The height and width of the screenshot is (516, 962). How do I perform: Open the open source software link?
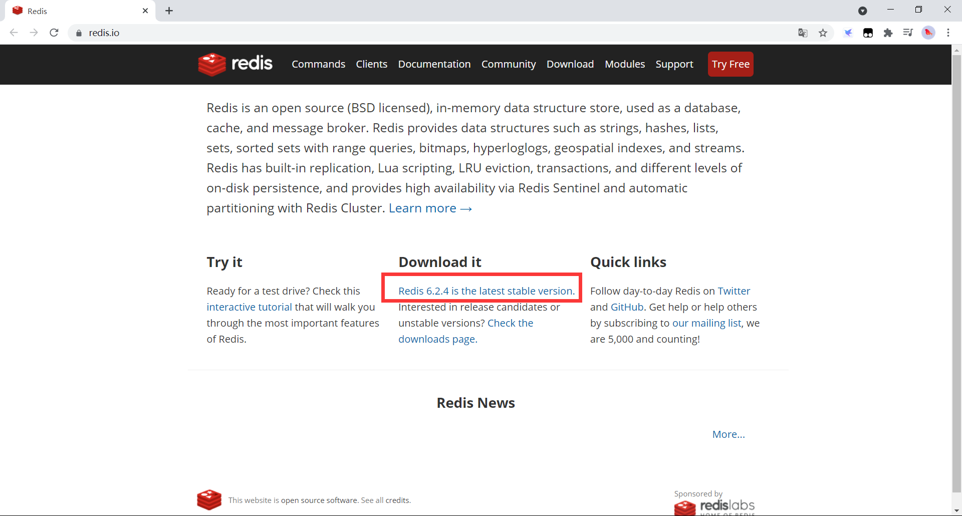pos(319,500)
